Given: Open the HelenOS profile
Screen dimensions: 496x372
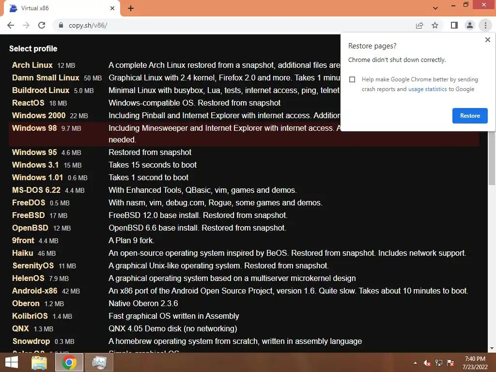Looking at the screenshot, I should pyautogui.click(x=28, y=279).
